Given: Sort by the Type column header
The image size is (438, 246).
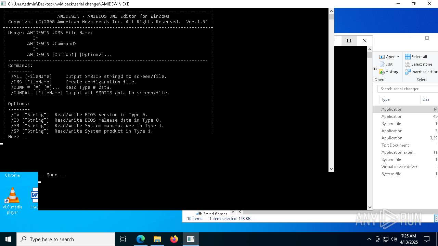Looking at the screenshot, I should (x=400, y=99).
